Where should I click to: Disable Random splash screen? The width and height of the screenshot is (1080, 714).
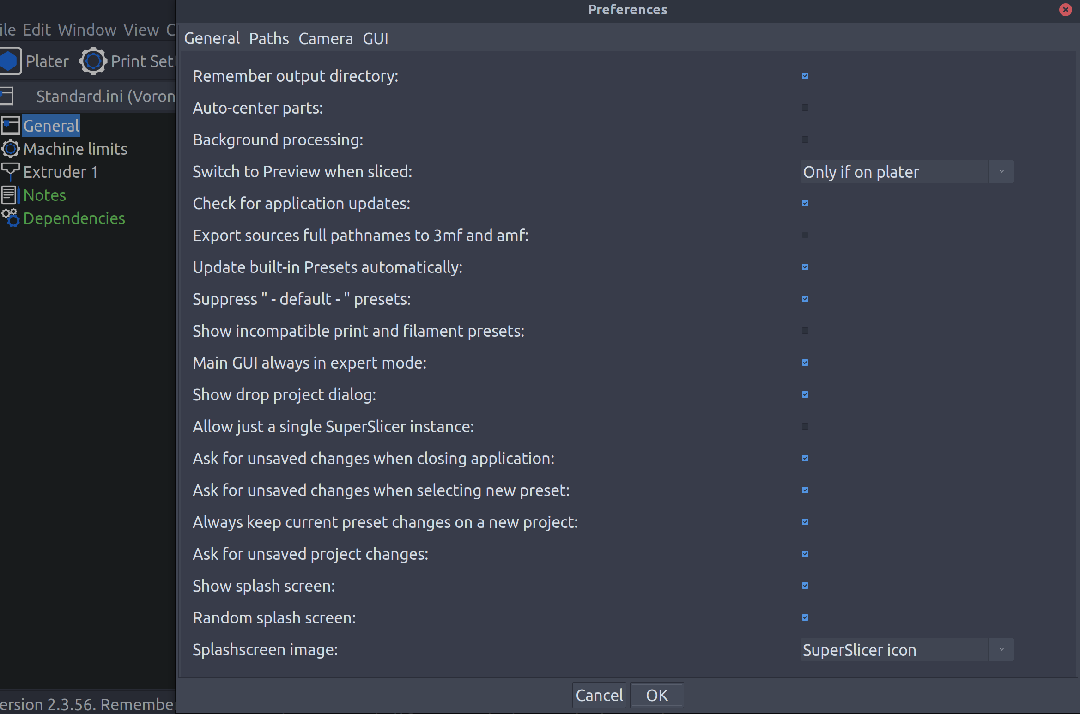pos(805,617)
